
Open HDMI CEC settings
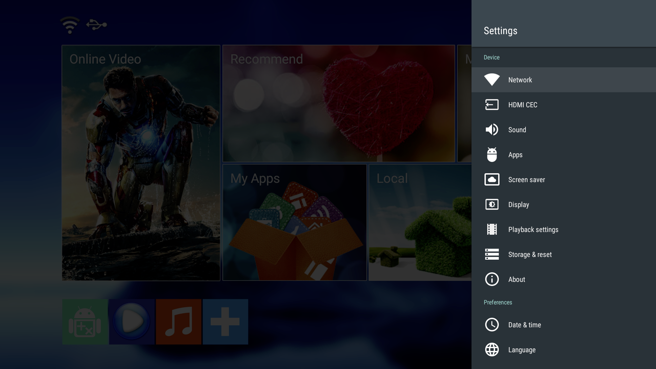564,105
